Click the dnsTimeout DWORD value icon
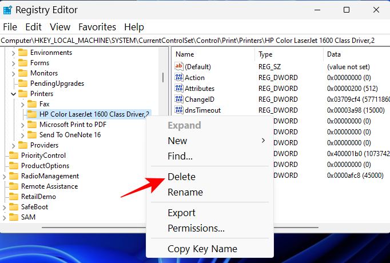This screenshot has width=390, height=263. pyautogui.click(x=178, y=110)
